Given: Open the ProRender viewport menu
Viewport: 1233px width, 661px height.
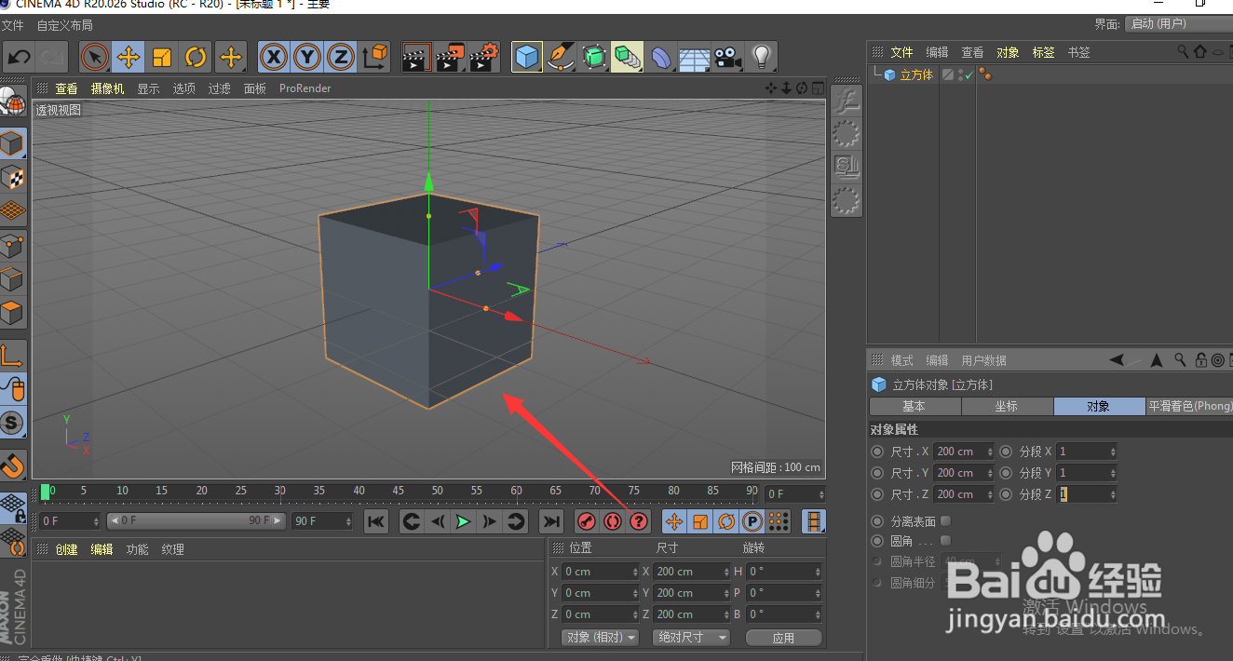Looking at the screenshot, I should pyautogui.click(x=305, y=88).
